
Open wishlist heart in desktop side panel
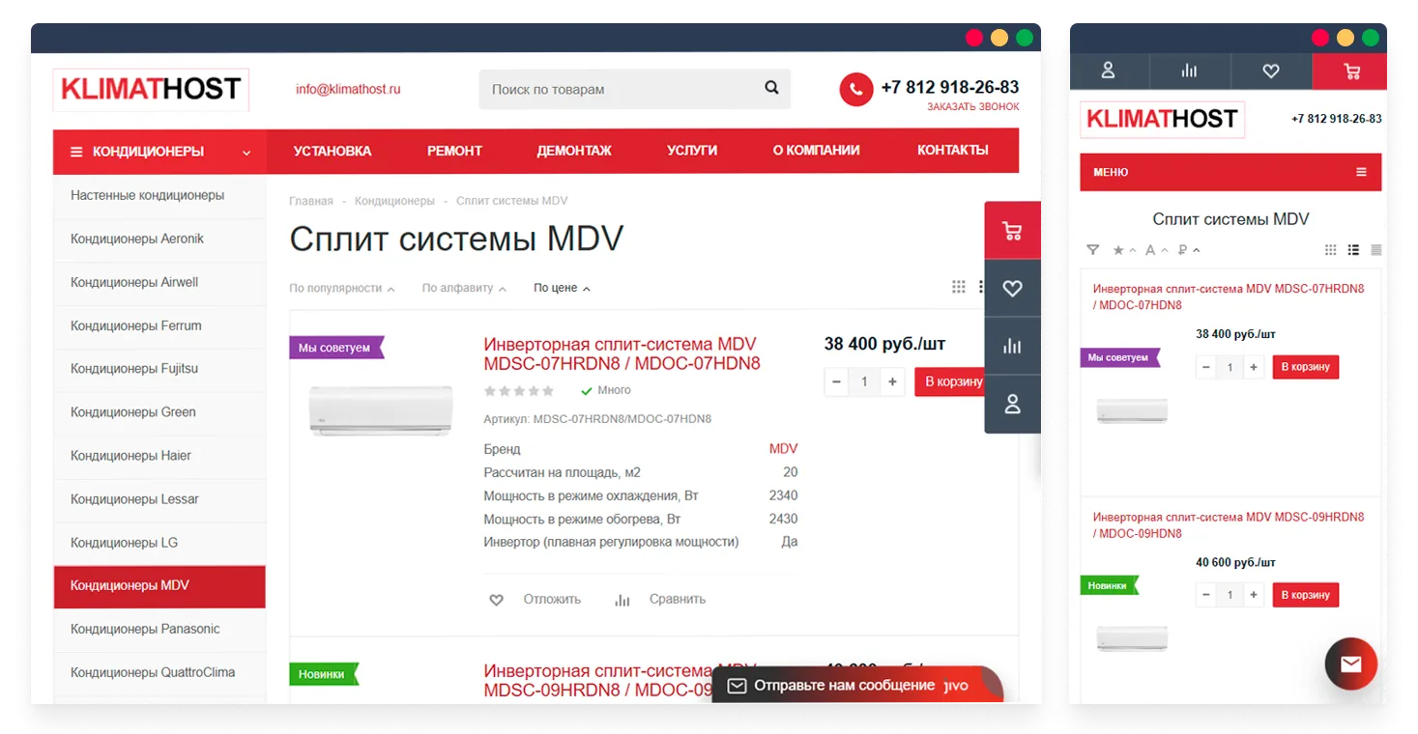pos(1012,288)
